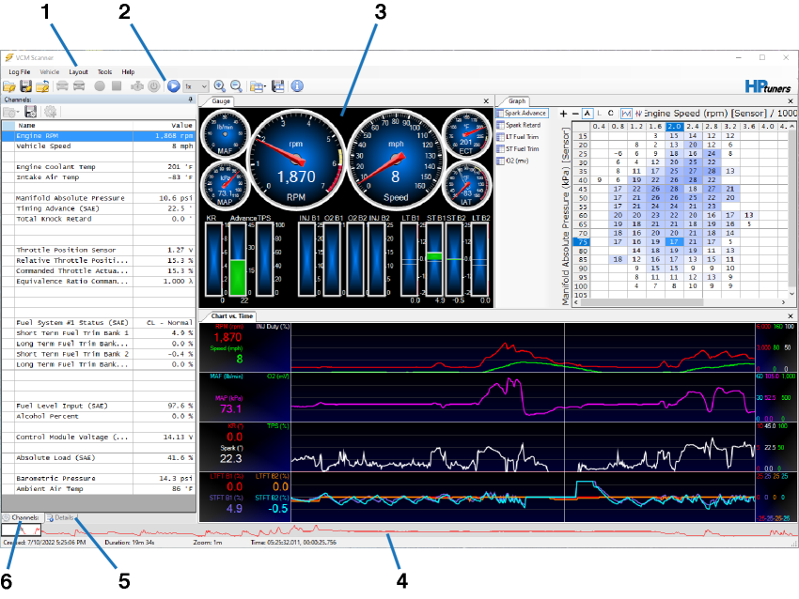Viewport: 799px width, 599px height.
Task: Select O2 (mv) graph table
Action: point(513,161)
